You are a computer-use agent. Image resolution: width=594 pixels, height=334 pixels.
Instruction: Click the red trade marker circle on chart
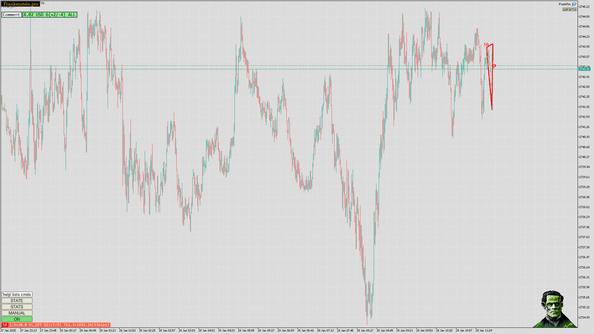click(x=494, y=66)
